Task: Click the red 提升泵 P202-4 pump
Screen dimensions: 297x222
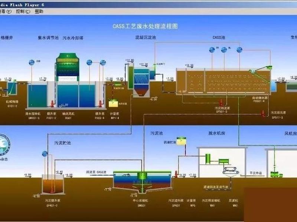Action: pos(100,104)
